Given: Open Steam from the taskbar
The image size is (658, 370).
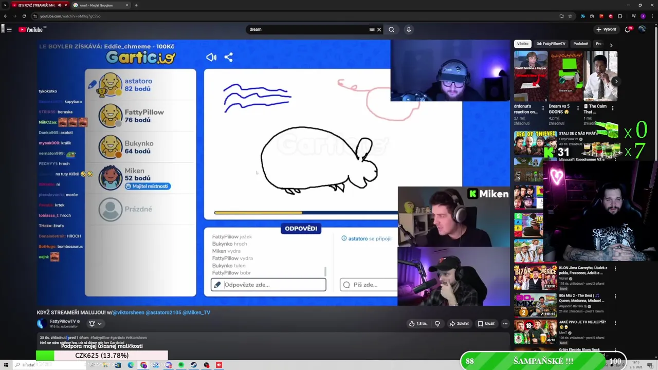Looking at the screenshot, I should coord(194,365).
